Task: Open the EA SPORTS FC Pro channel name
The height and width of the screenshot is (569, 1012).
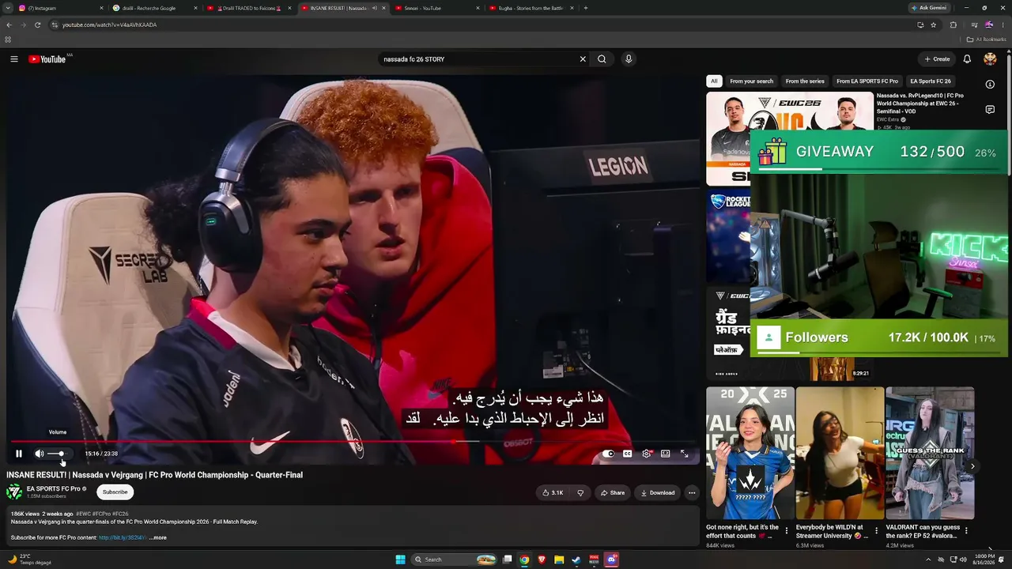Action: 53,489
